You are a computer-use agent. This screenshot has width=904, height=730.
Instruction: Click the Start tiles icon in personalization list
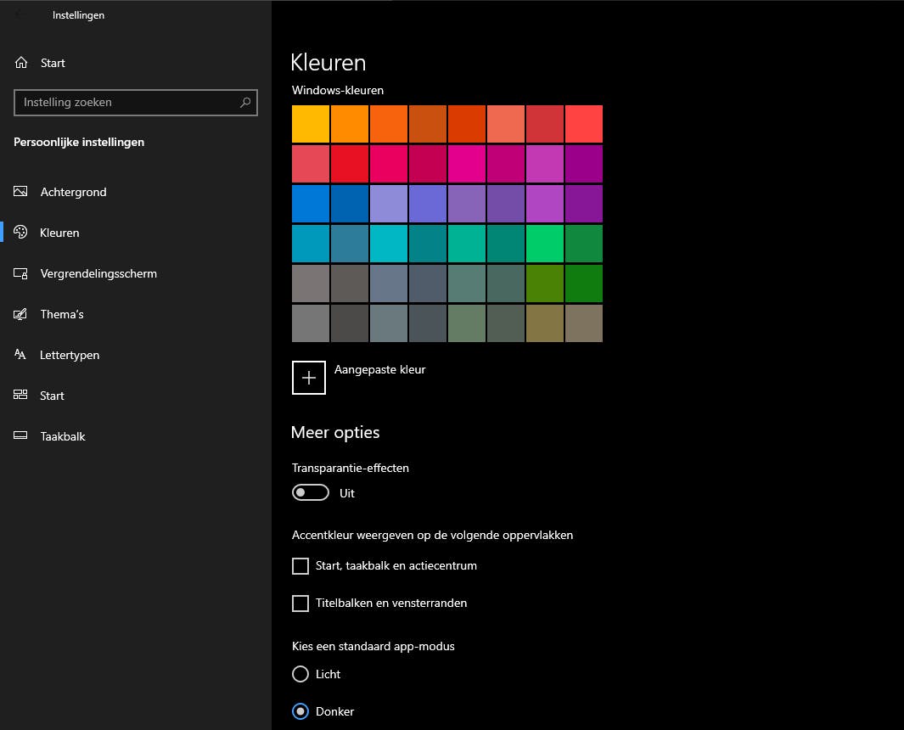coord(21,396)
